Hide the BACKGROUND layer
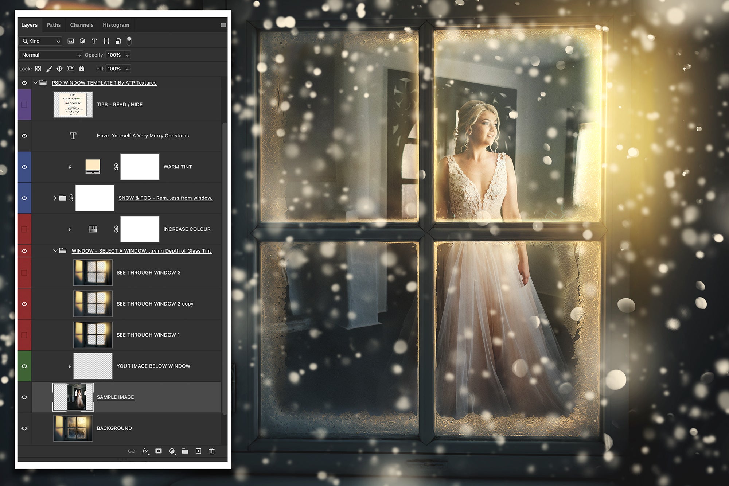The image size is (729, 486). click(24, 428)
